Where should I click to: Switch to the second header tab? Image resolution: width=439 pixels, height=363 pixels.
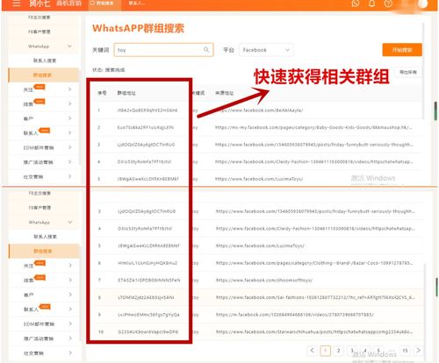pos(137,4)
